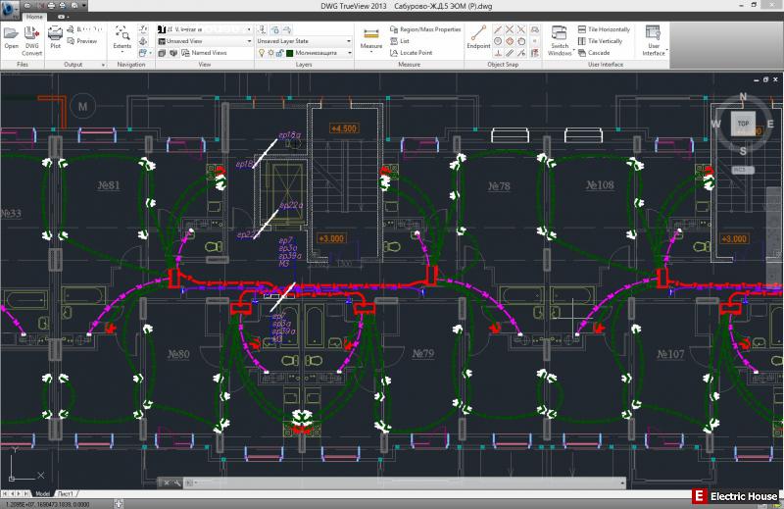784x509 pixels.
Task: Click the Plot printer icon
Action: point(56,34)
